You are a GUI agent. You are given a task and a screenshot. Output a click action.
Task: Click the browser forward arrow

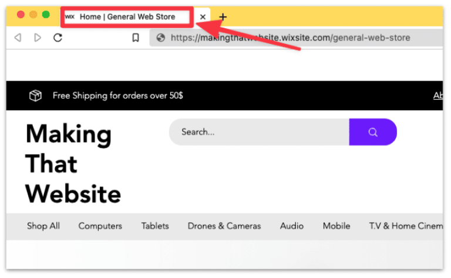click(38, 38)
